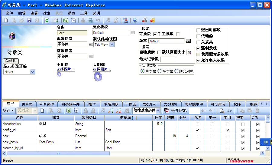The image size is (272, 165).
Task: Open the 复数标签 ellipsis button
Action: tap(91, 56)
